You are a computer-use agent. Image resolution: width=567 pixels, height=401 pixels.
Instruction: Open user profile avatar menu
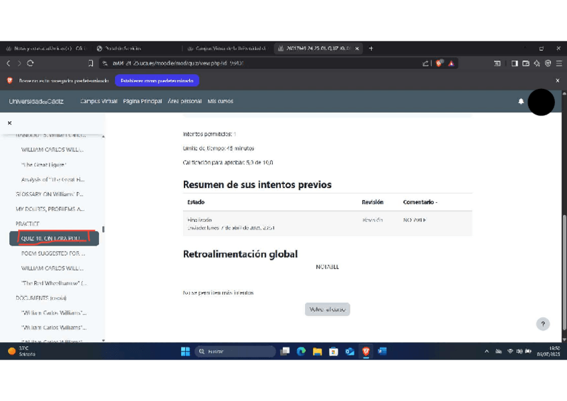(541, 102)
